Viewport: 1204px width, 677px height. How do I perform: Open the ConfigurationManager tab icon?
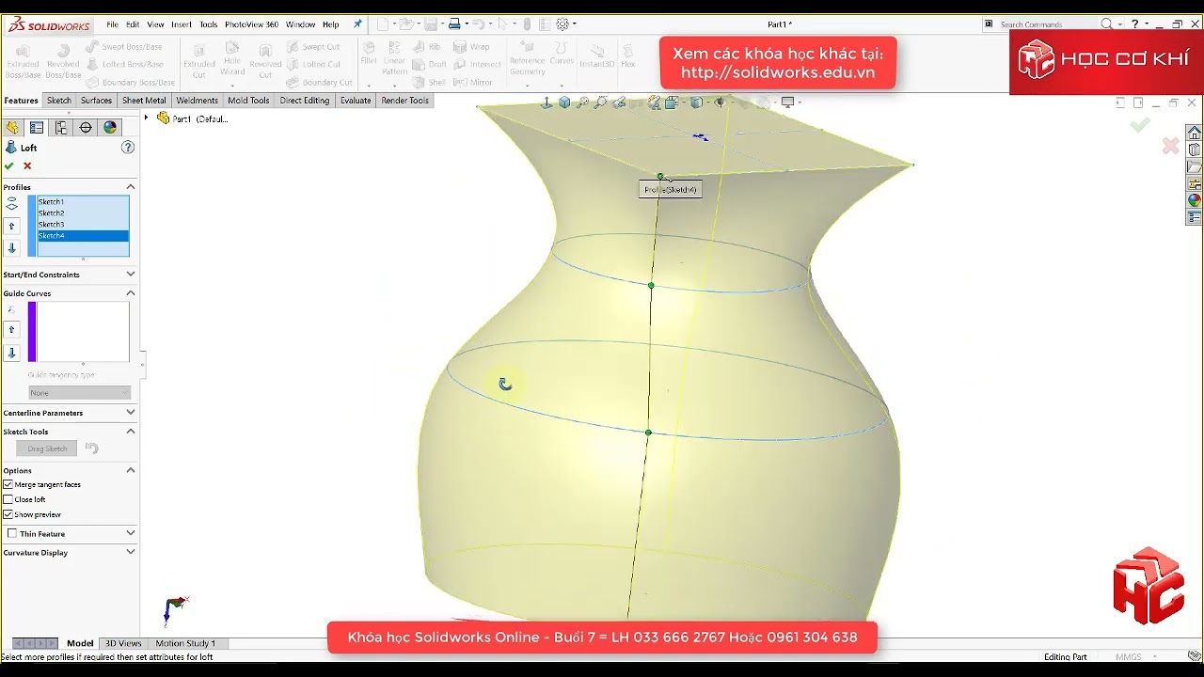pyautogui.click(x=61, y=128)
